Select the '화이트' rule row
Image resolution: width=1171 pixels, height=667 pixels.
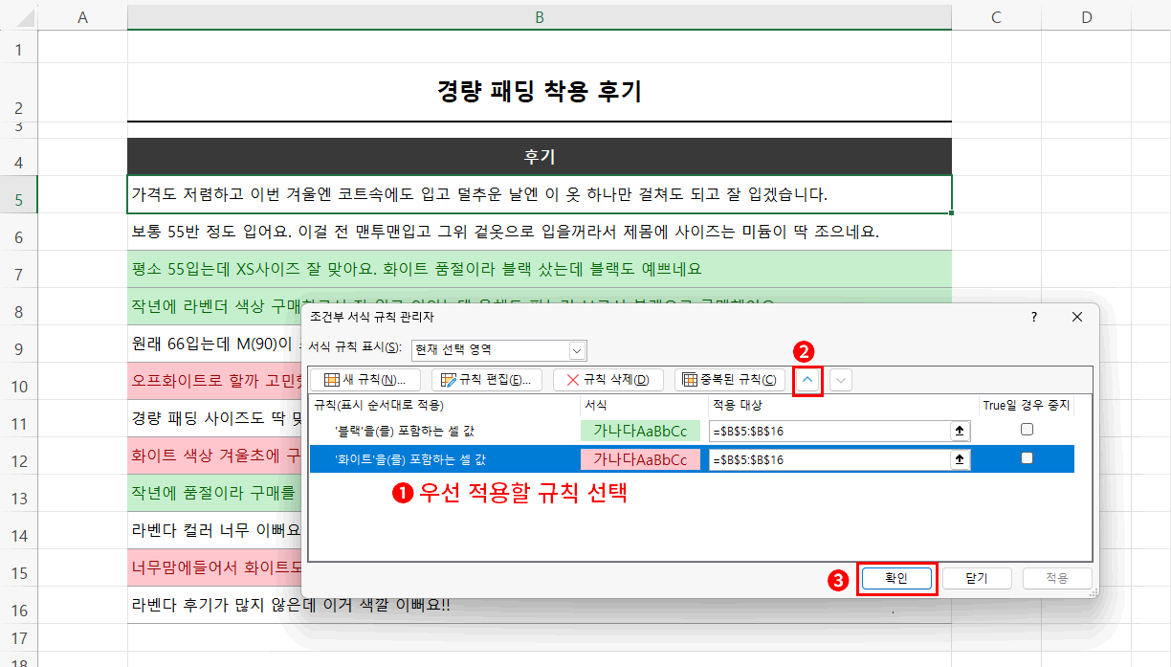(691, 459)
